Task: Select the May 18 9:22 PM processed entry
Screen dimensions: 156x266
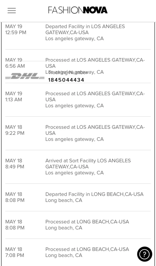Action: [78, 133]
